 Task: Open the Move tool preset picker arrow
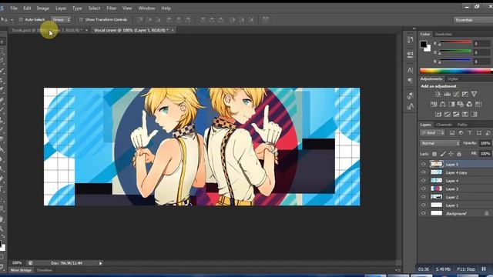[x=12, y=20]
